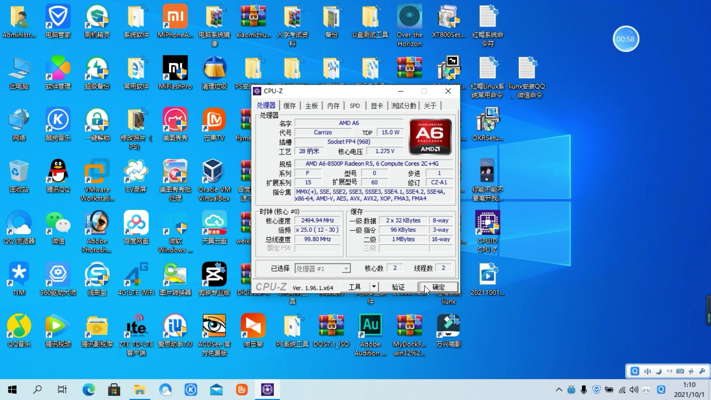Select the 爱思助手7.0 desktop icon
Viewport: 711px width, 400px height.
tap(175, 331)
